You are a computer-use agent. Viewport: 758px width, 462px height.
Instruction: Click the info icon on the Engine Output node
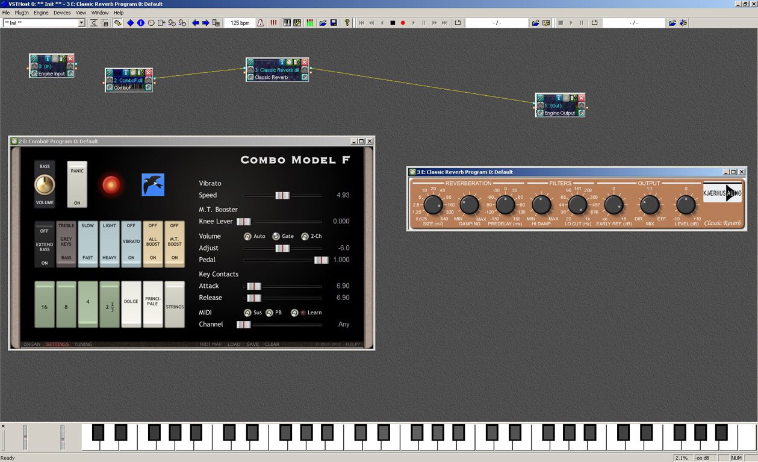[x=559, y=98]
